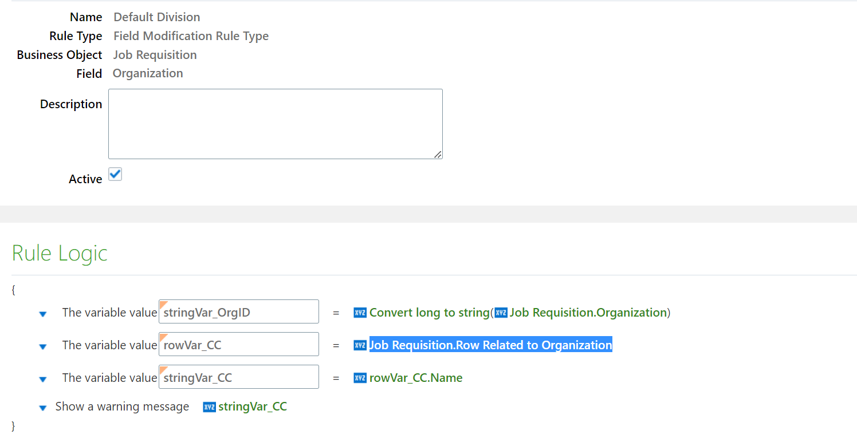
Task: Open the XYZ icon next to rowVar_CC.Name
Action: point(360,377)
